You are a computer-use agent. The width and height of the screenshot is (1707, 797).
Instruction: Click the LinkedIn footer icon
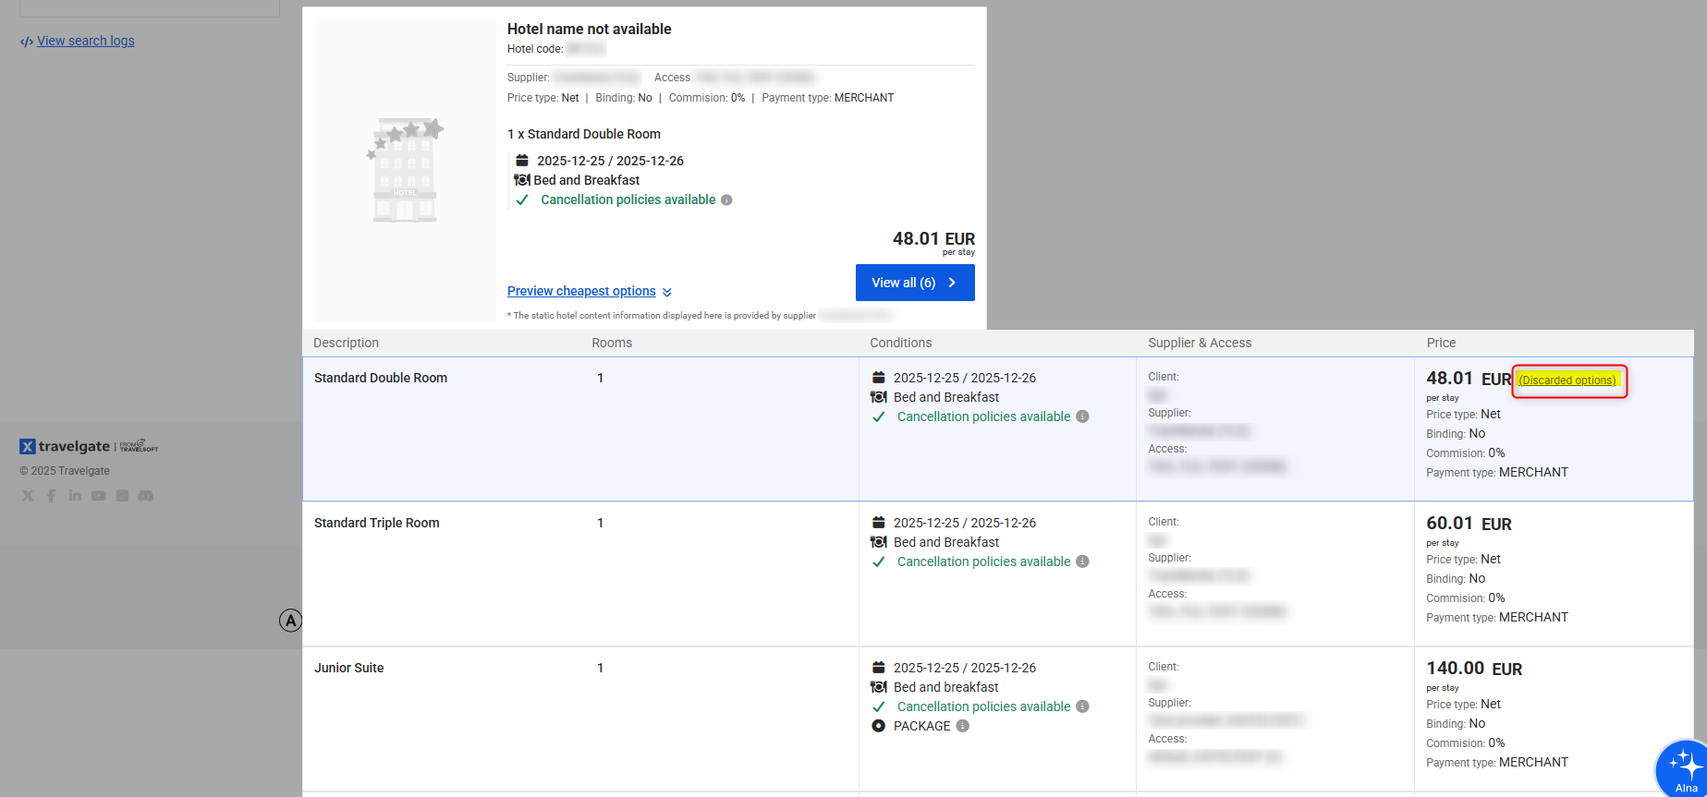pos(75,496)
